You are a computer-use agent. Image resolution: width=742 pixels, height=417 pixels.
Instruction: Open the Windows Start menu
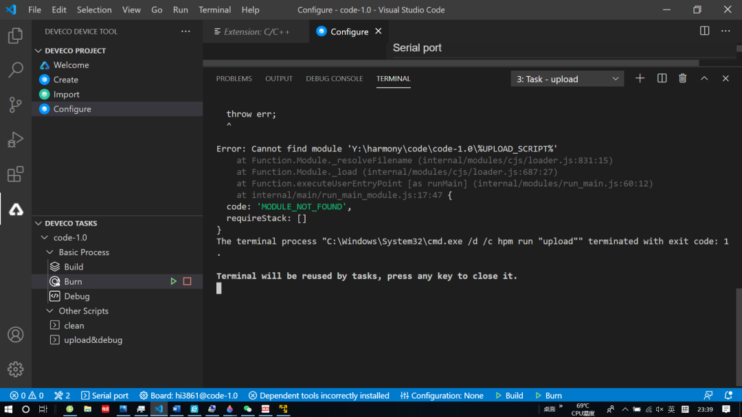click(8, 409)
